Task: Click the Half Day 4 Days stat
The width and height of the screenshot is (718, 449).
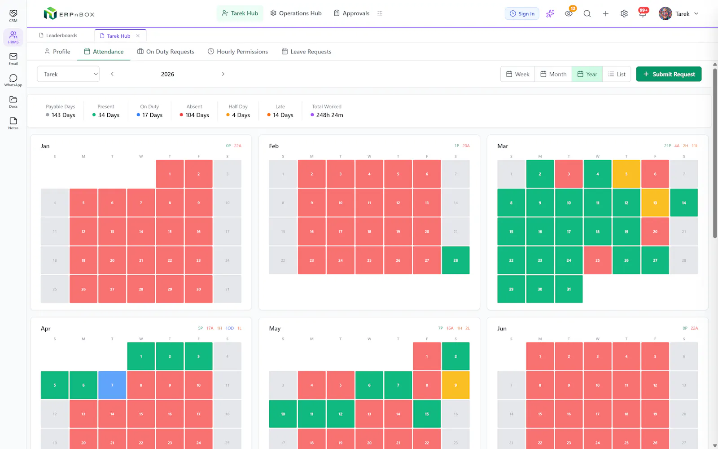Action: click(238, 111)
